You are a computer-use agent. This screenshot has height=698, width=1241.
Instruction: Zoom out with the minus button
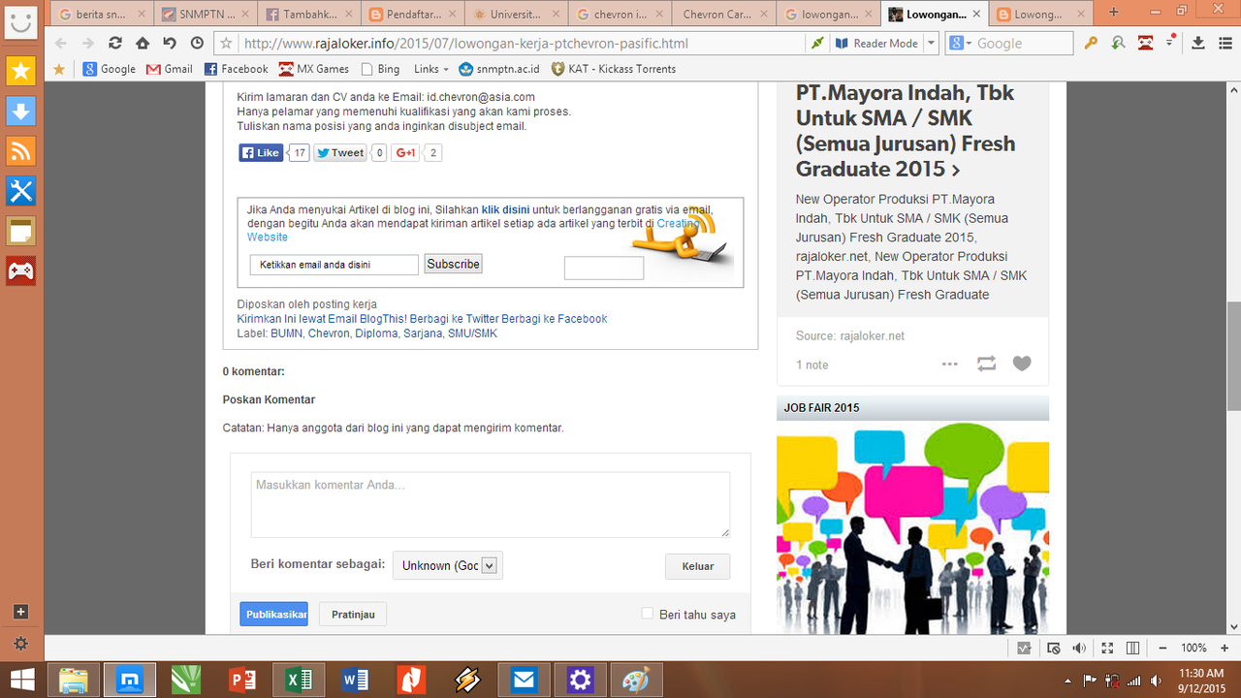pyautogui.click(x=1162, y=648)
